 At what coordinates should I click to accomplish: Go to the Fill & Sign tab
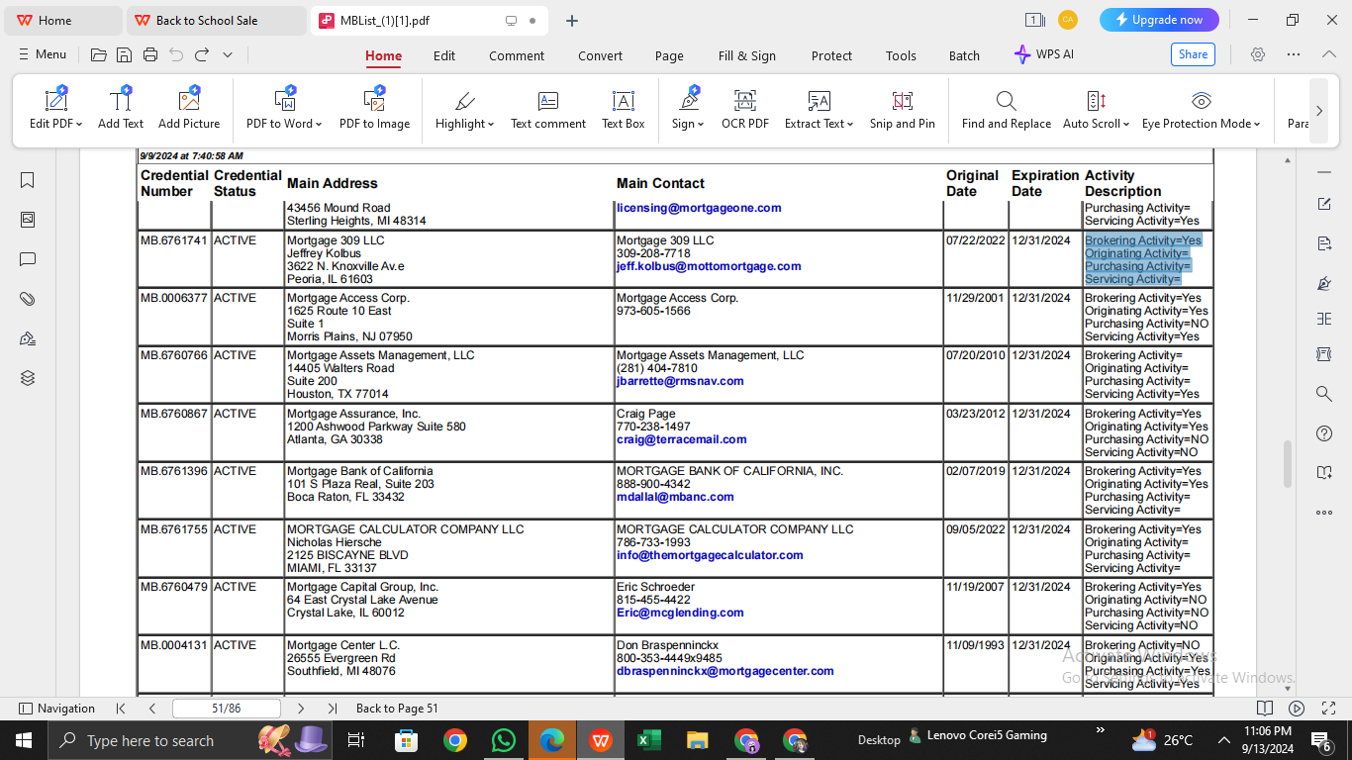click(x=747, y=56)
